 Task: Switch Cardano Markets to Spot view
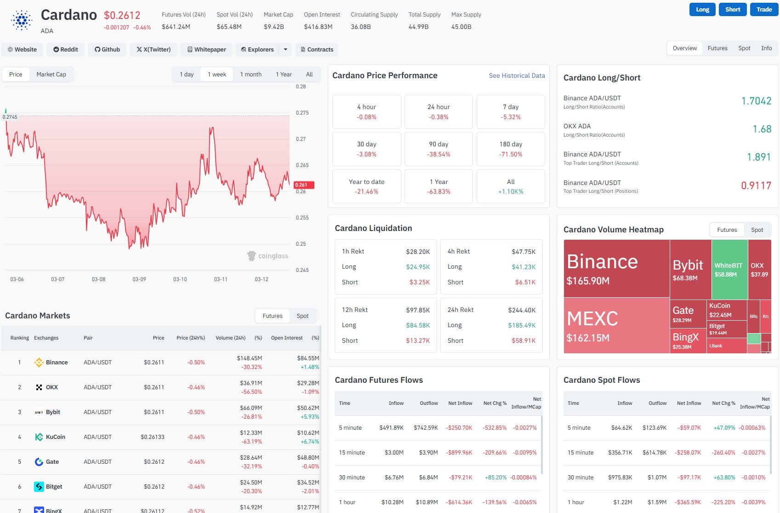coord(302,316)
